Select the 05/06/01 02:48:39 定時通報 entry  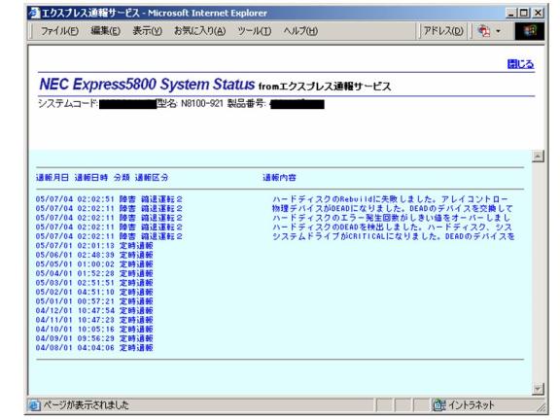94,255
